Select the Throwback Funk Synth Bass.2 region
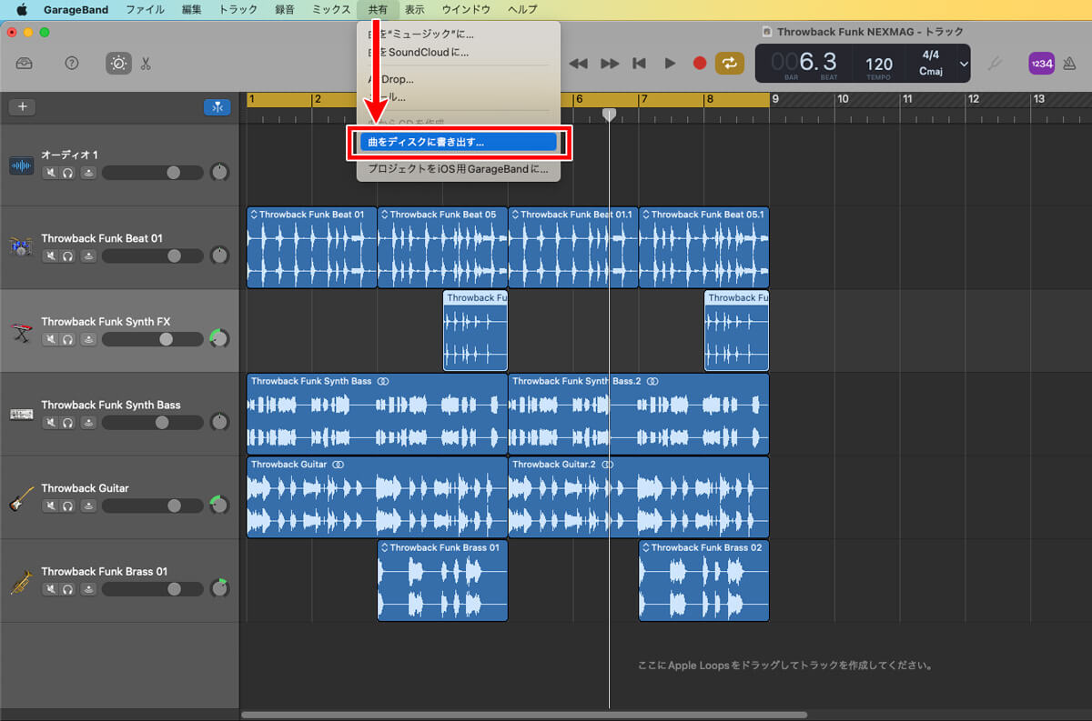 pyautogui.click(x=638, y=414)
